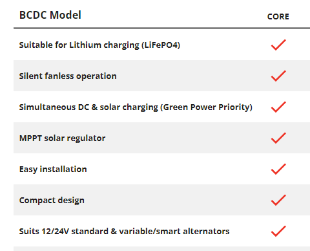
Task: Click the 'variable/smart alternators' phrase
Action: (x=174, y=232)
